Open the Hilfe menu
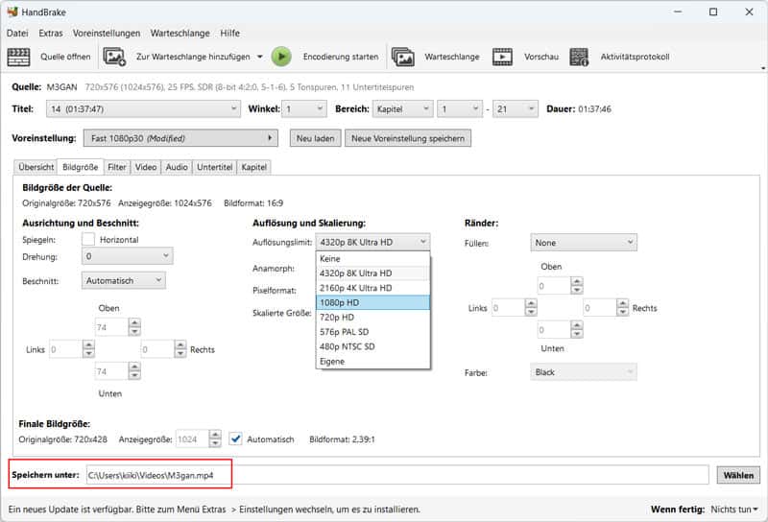This screenshot has height=522, width=768. 229,33
